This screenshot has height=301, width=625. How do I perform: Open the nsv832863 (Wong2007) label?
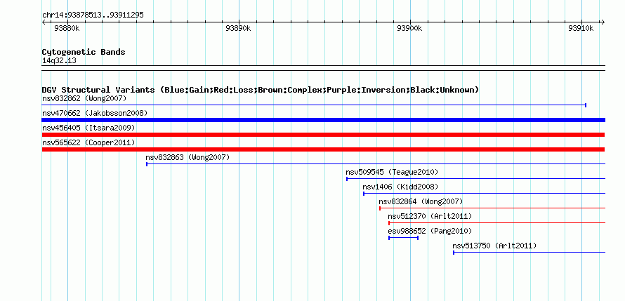[x=187, y=157]
